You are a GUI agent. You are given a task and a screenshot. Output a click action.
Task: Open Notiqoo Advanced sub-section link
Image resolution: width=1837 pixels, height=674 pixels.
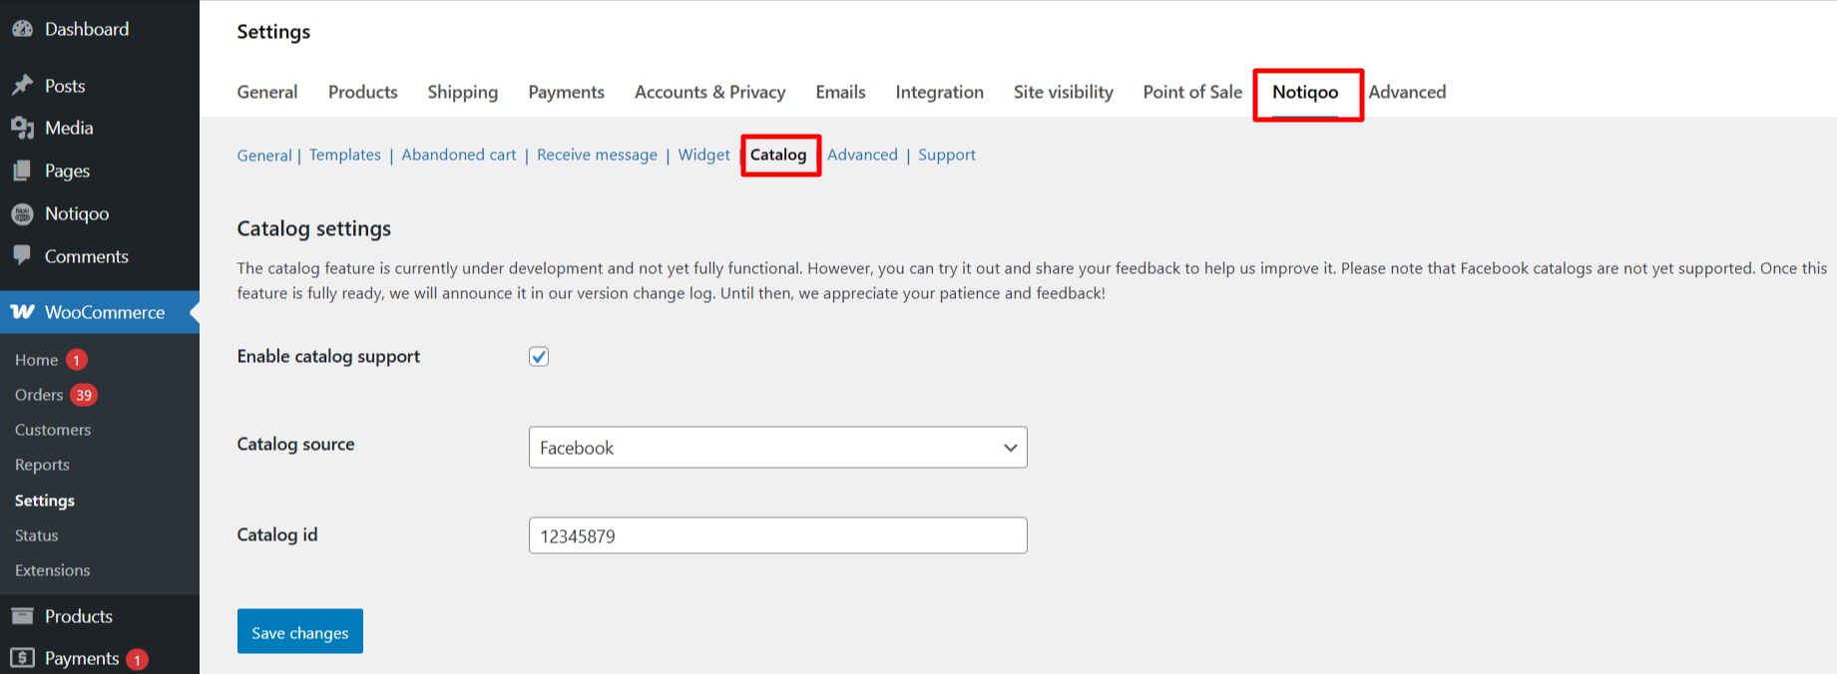pyautogui.click(x=862, y=155)
